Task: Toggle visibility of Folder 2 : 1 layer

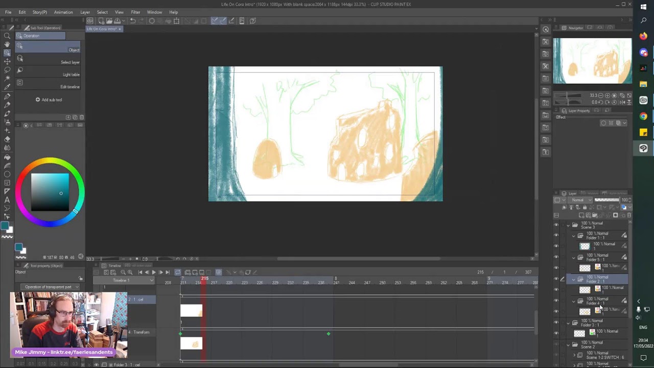Action: [556, 279]
